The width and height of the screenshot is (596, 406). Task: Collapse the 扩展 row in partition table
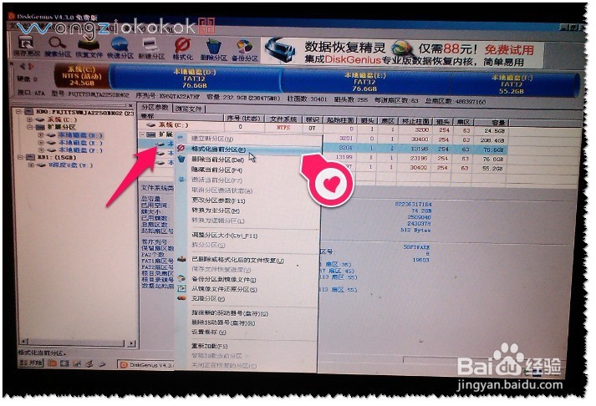coord(143,134)
